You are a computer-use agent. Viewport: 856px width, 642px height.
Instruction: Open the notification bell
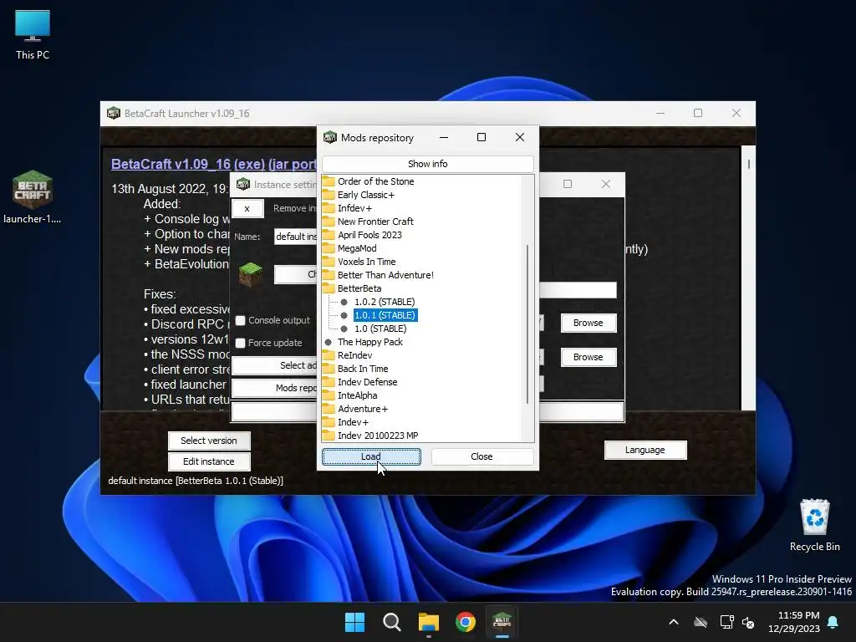pyautogui.click(x=833, y=622)
